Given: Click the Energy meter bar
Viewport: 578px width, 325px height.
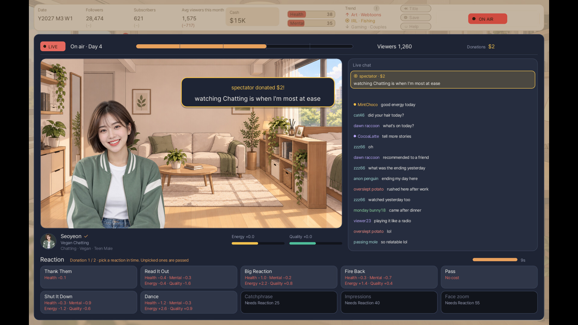Looking at the screenshot, I should click(x=258, y=243).
